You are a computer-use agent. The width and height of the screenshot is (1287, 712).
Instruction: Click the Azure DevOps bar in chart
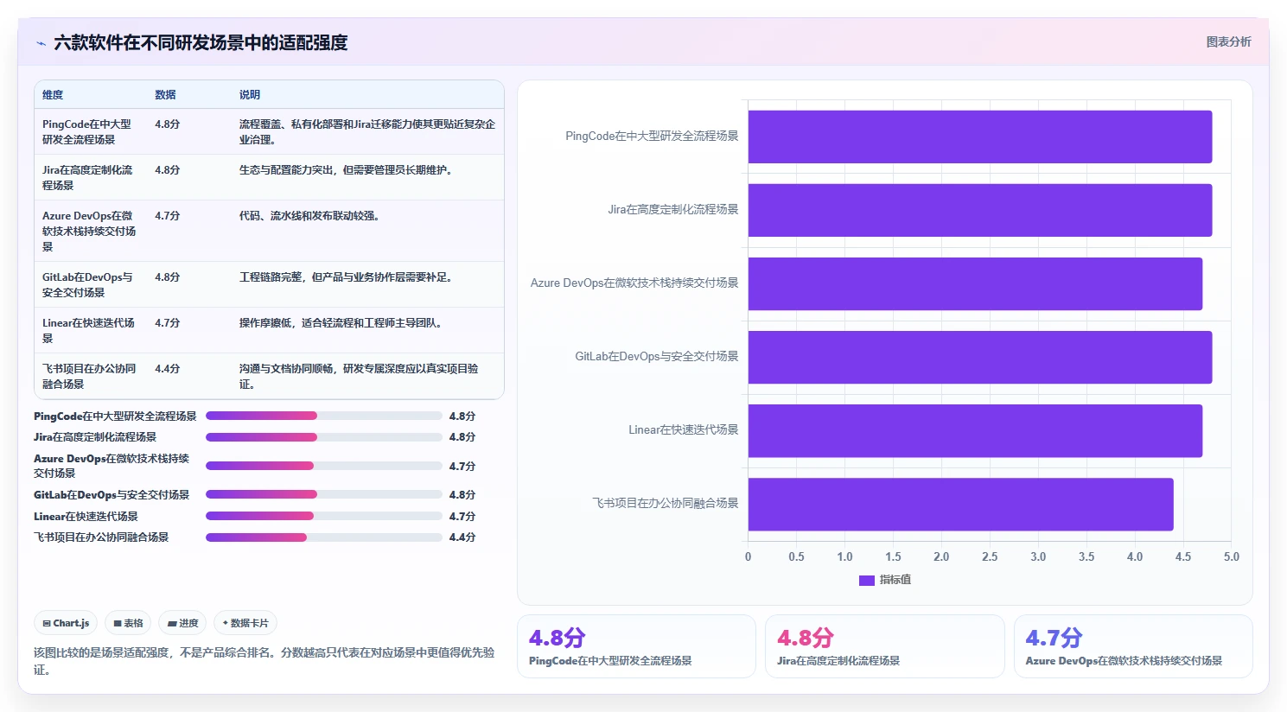pos(975,283)
